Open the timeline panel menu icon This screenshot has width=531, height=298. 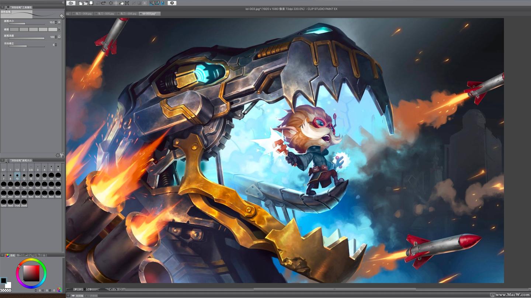click(x=68, y=296)
